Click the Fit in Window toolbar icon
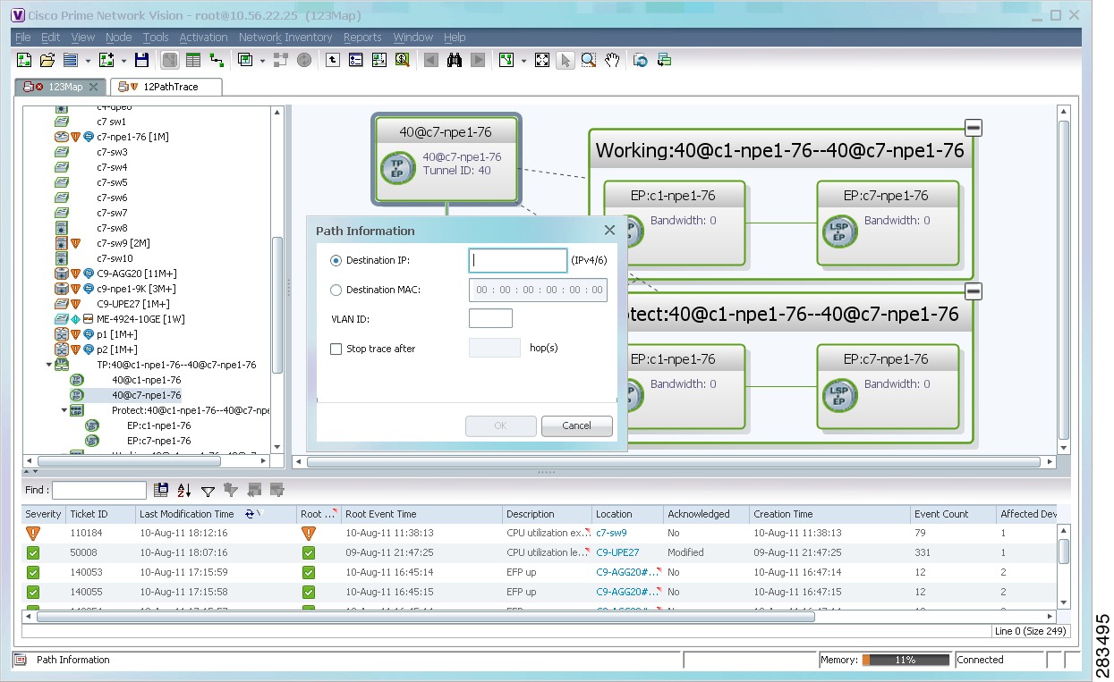The image size is (1114, 682). tap(542, 60)
